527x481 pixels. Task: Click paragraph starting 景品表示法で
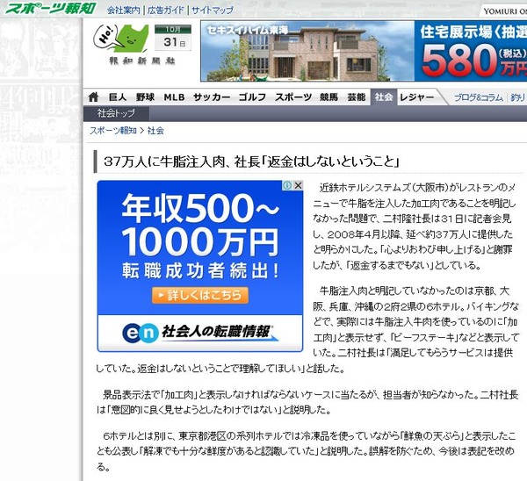pyautogui.click(x=307, y=402)
